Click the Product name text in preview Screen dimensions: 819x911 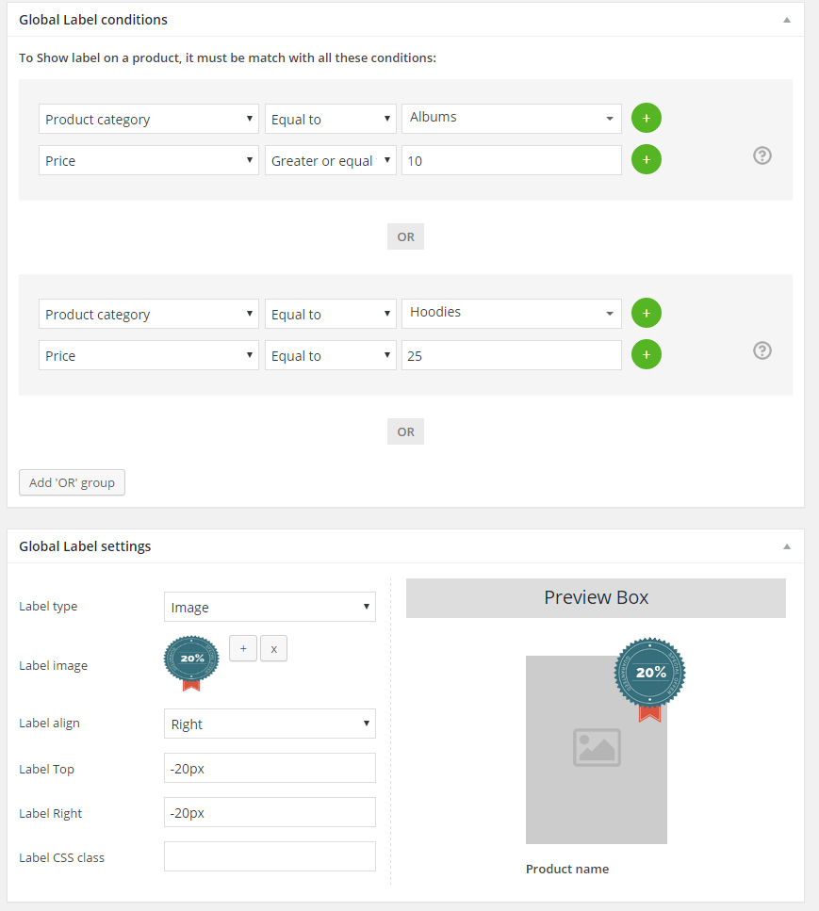[567, 870]
